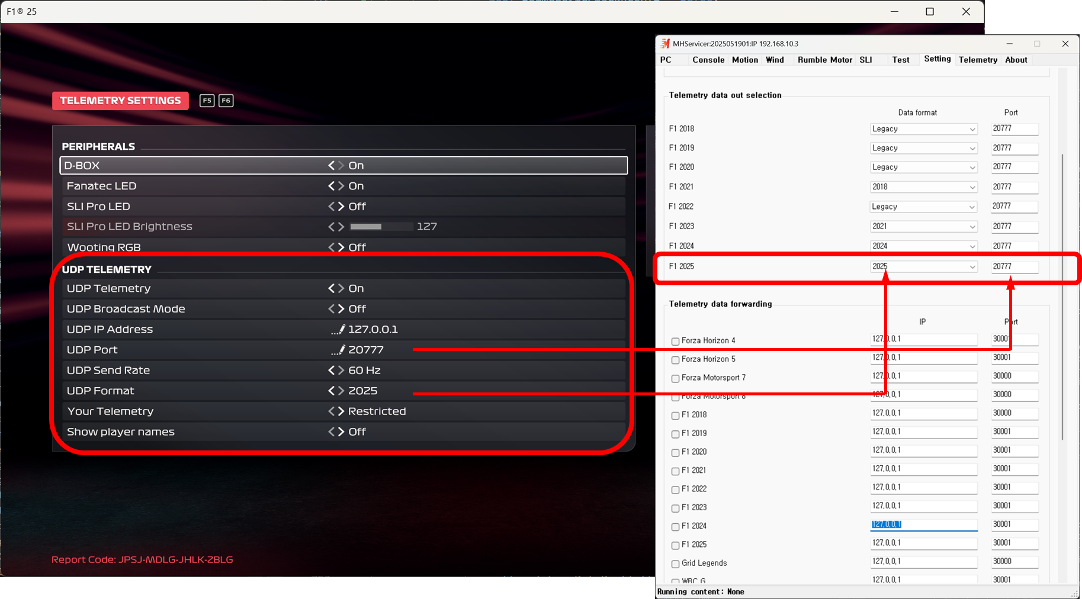This screenshot has height=599, width=1082.
Task: Click left arrow for SLI Pro LED Brightness
Action: (332, 227)
